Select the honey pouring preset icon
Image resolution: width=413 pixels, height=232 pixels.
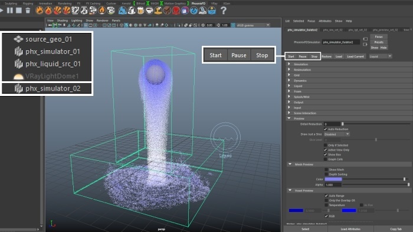coord(158,11)
